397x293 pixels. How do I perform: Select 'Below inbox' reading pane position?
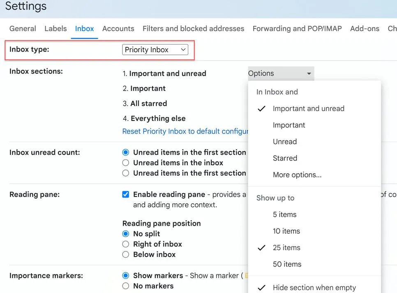pyautogui.click(x=126, y=254)
